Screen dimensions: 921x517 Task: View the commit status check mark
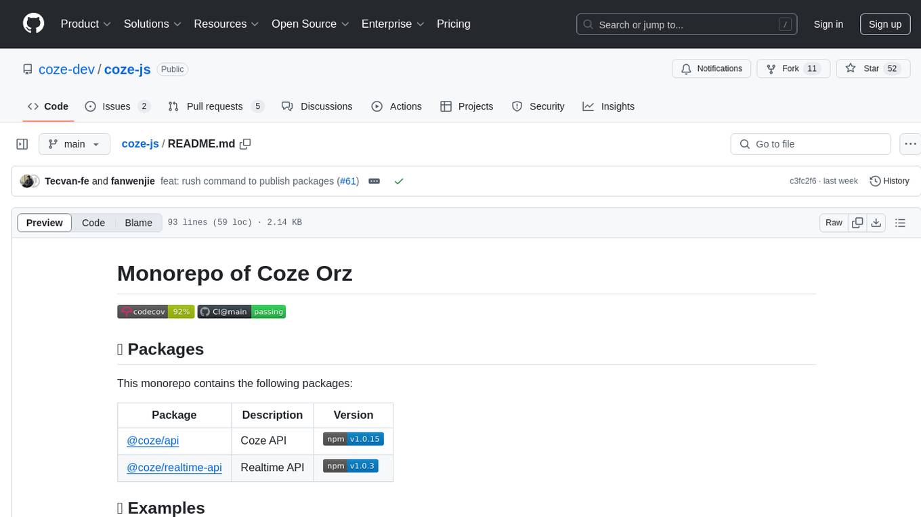[399, 181]
